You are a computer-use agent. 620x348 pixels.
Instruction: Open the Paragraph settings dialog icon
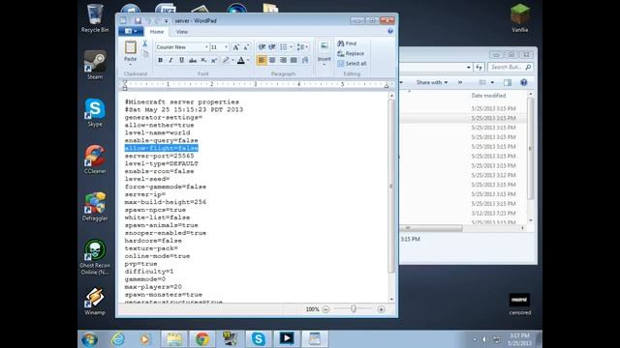305,60
